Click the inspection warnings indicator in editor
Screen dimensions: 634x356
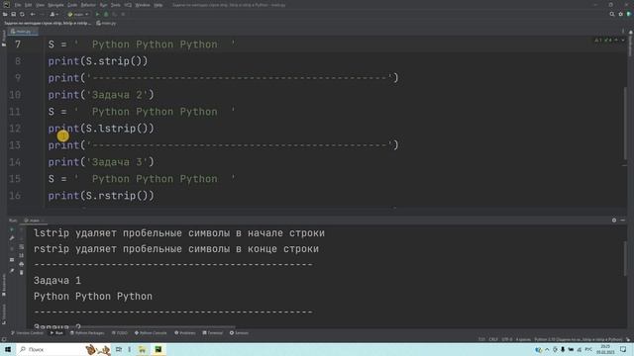604,40
